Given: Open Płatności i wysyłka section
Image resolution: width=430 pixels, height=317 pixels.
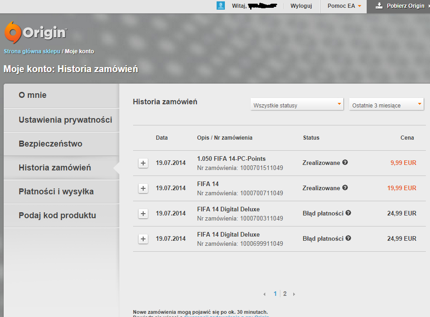Looking at the screenshot, I should click(61, 192).
